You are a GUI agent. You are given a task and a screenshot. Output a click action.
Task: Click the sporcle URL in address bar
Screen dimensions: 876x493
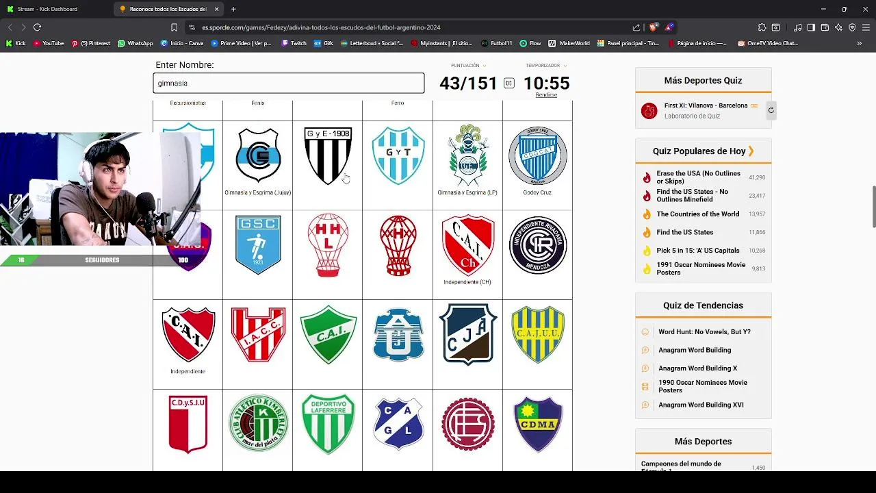click(x=321, y=27)
